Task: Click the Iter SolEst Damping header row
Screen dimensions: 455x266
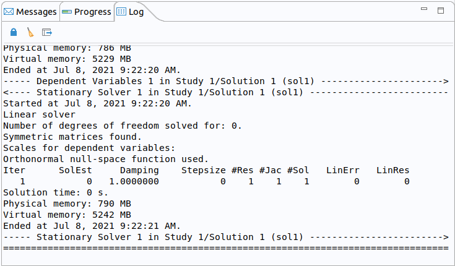Action: pos(206,170)
